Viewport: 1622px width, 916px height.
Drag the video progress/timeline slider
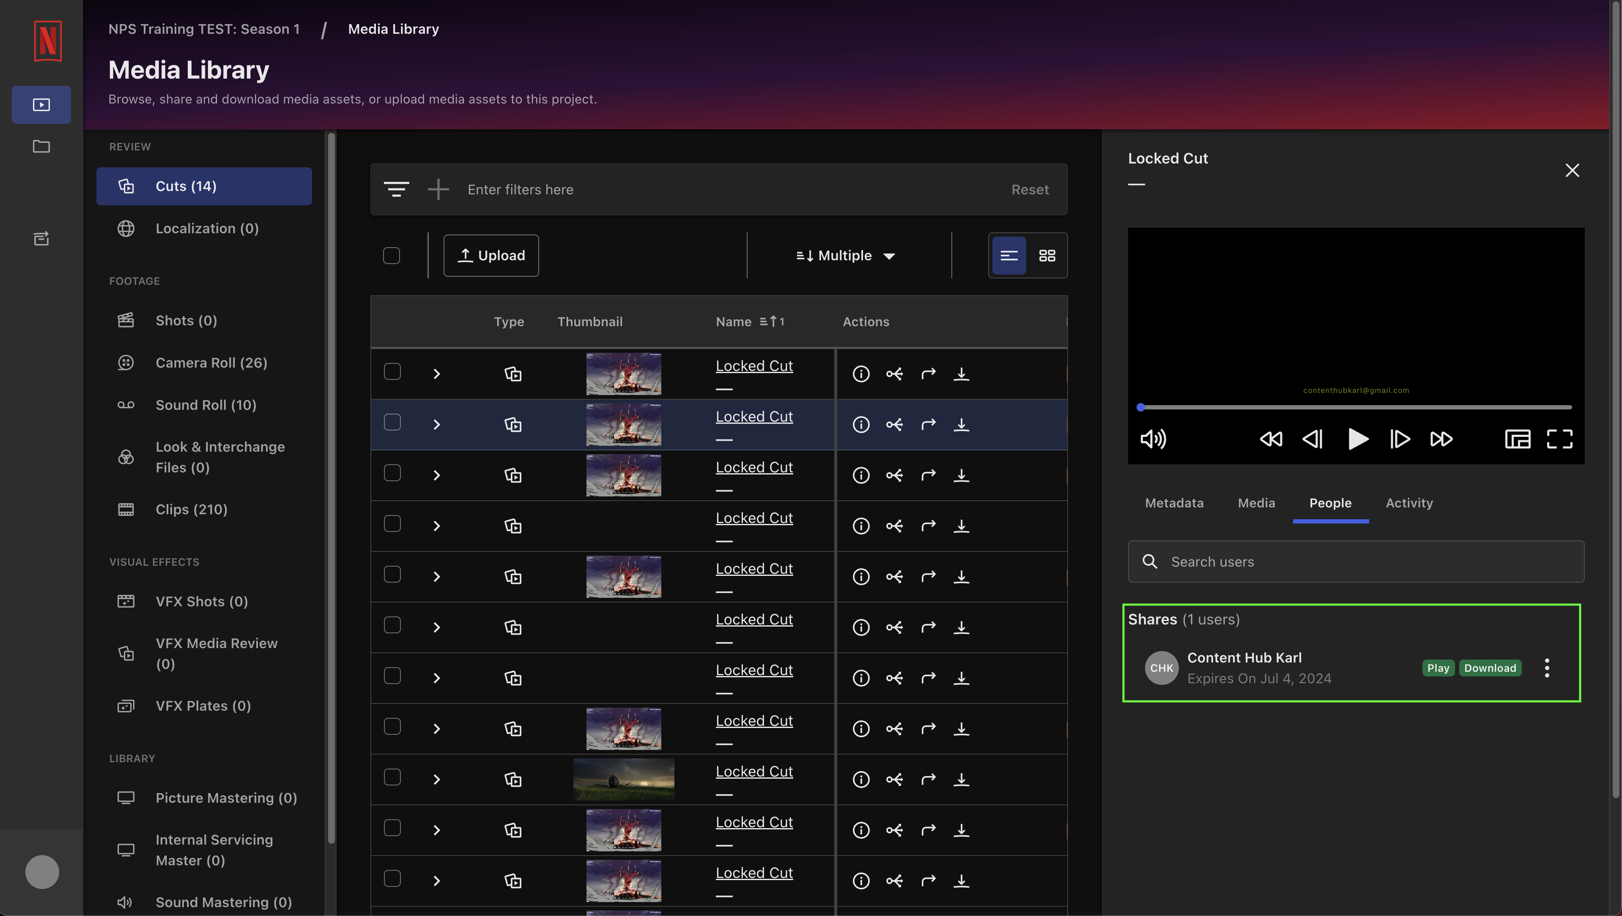1141,406
